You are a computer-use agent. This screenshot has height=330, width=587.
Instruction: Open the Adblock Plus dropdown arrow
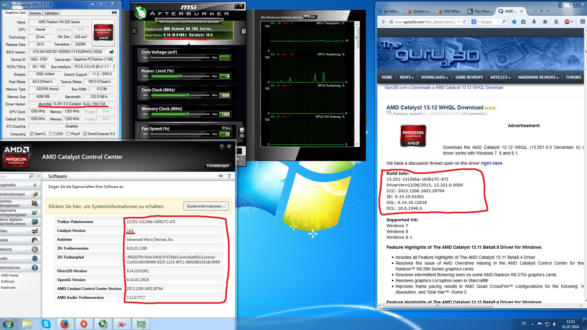pos(572,22)
